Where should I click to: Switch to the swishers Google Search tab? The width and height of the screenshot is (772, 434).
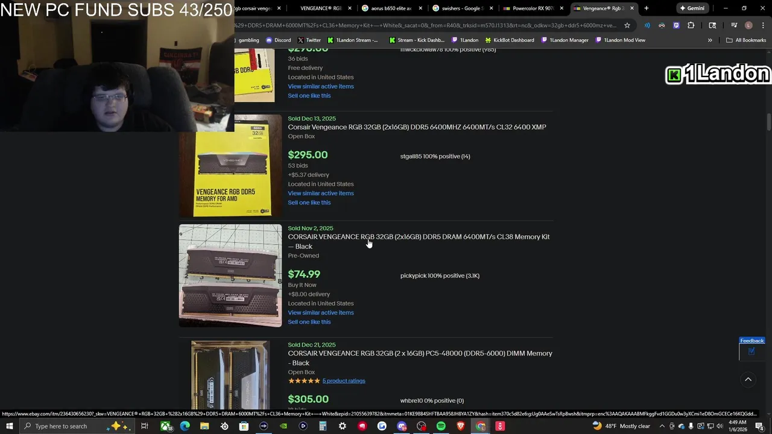tap(462, 8)
